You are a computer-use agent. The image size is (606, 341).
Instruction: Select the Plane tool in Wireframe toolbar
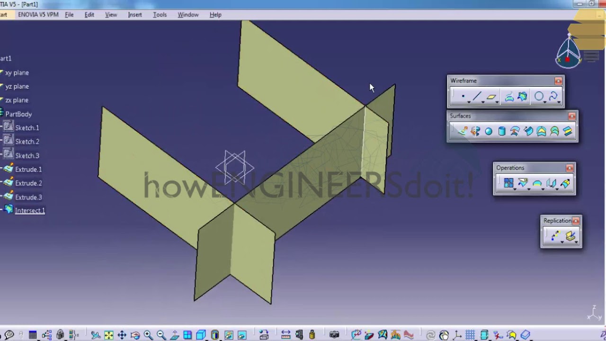[491, 97]
